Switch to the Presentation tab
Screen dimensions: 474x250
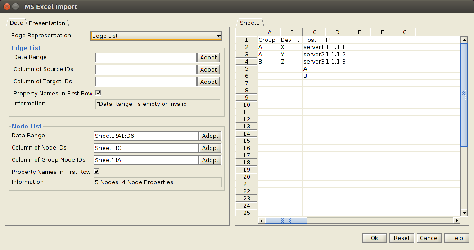(47, 23)
